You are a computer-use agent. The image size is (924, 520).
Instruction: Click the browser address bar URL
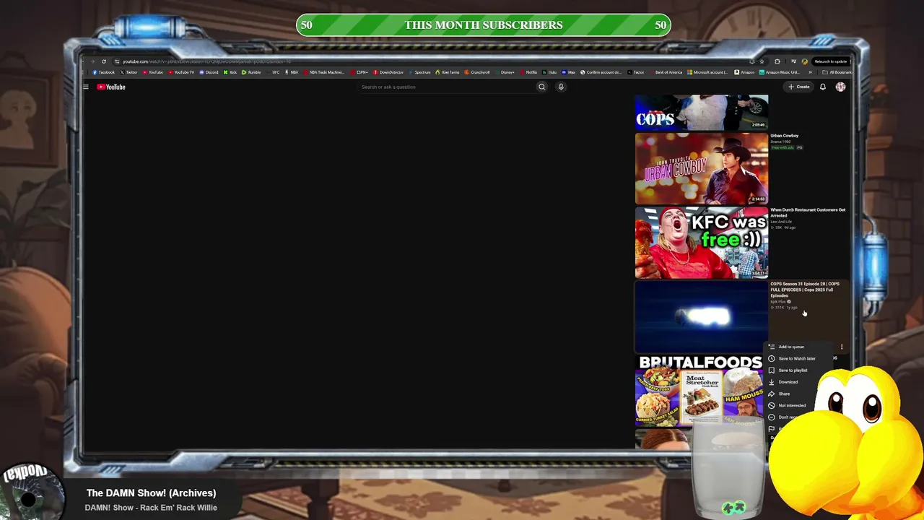(x=206, y=61)
